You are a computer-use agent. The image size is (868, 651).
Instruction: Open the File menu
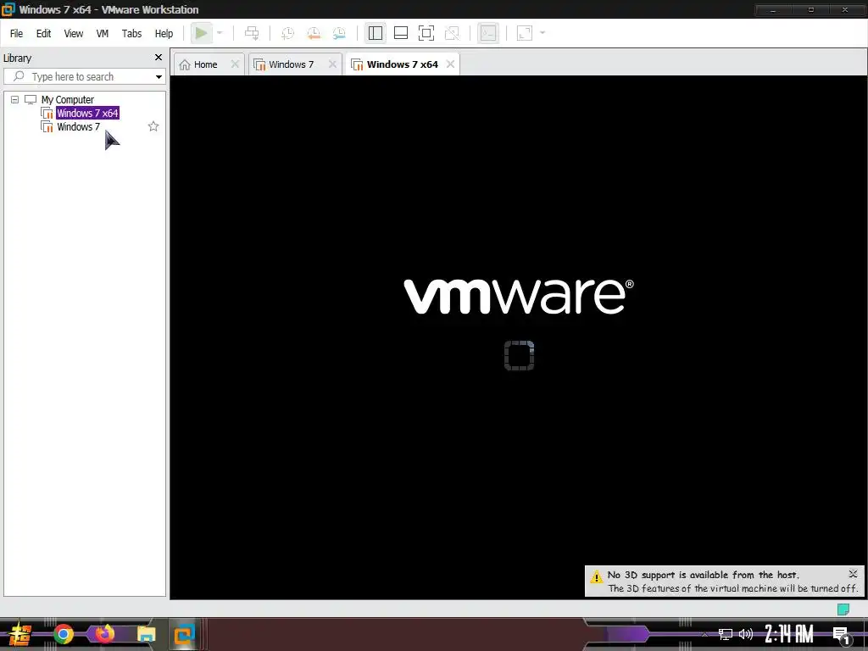pos(16,34)
